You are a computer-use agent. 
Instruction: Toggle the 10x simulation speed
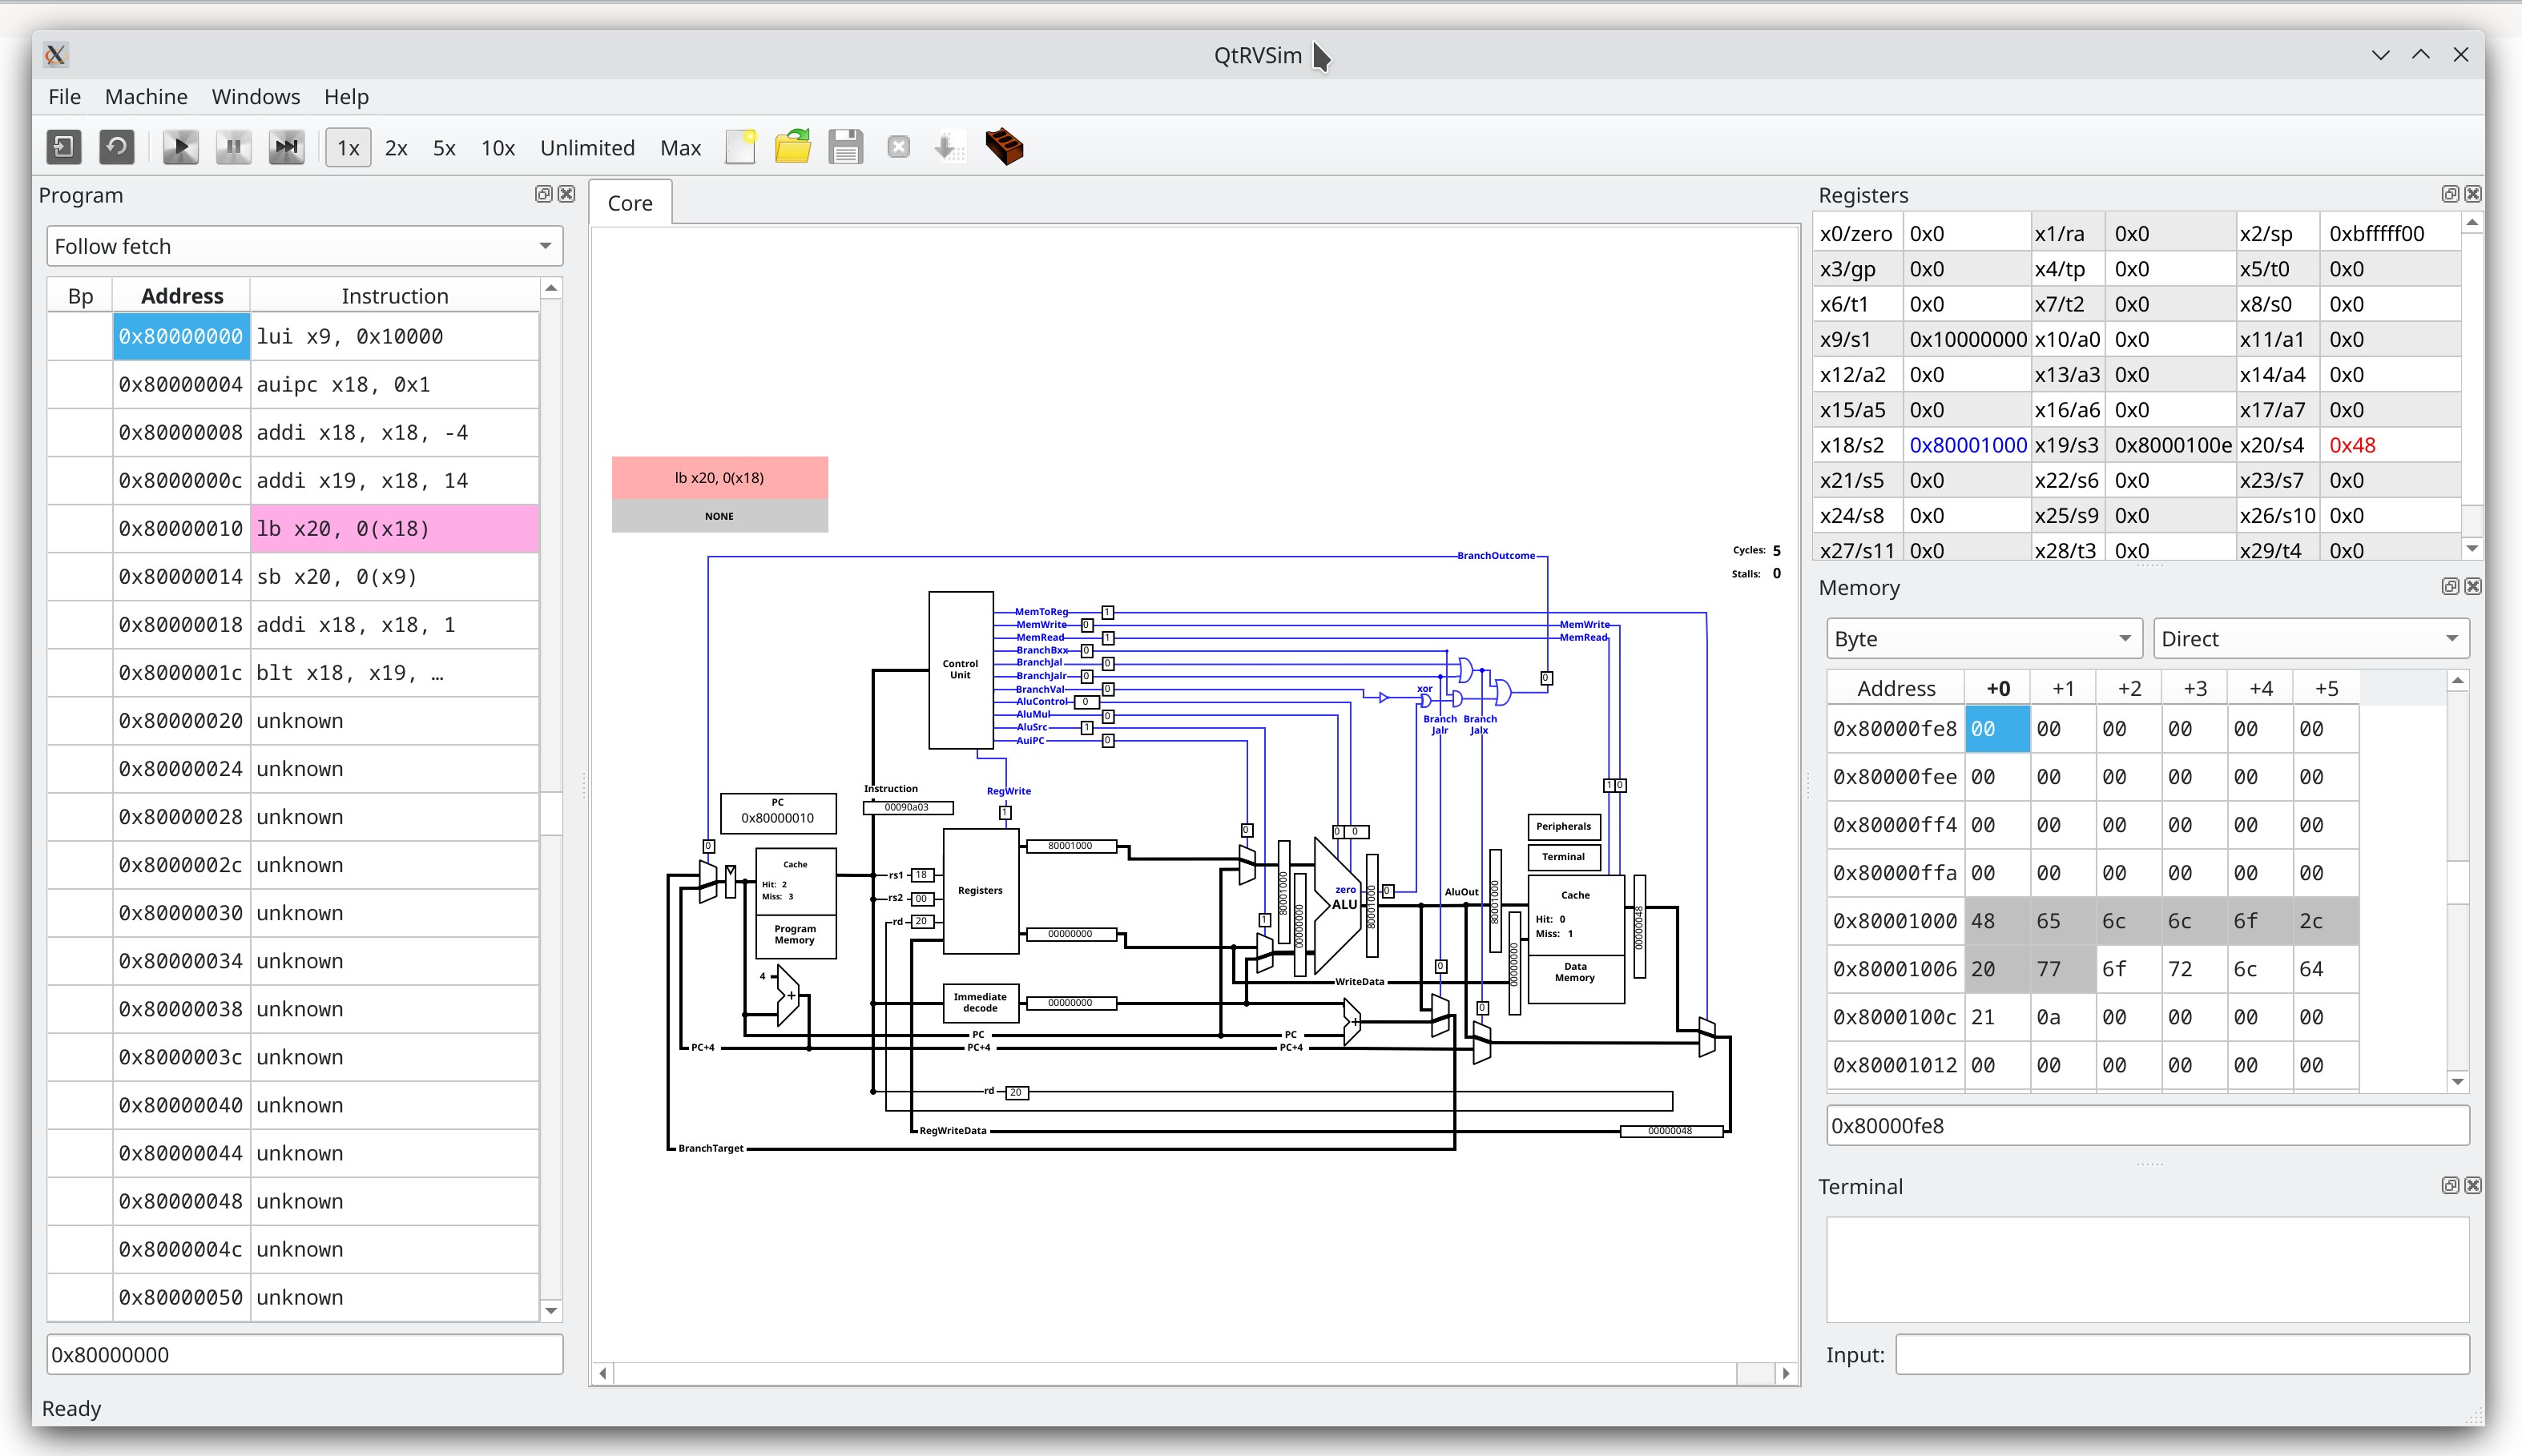(x=498, y=147)
